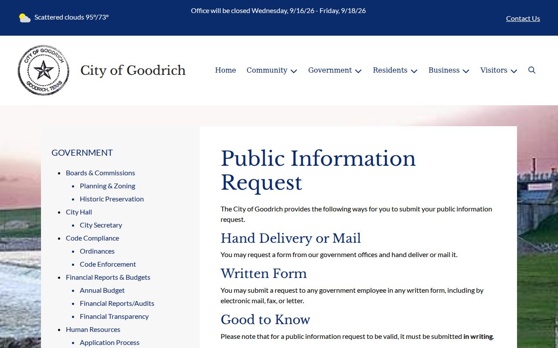This screenshot has width=558, height=348.
Task: Open Financial Reports/Audits link
Action: click(117, 303)
